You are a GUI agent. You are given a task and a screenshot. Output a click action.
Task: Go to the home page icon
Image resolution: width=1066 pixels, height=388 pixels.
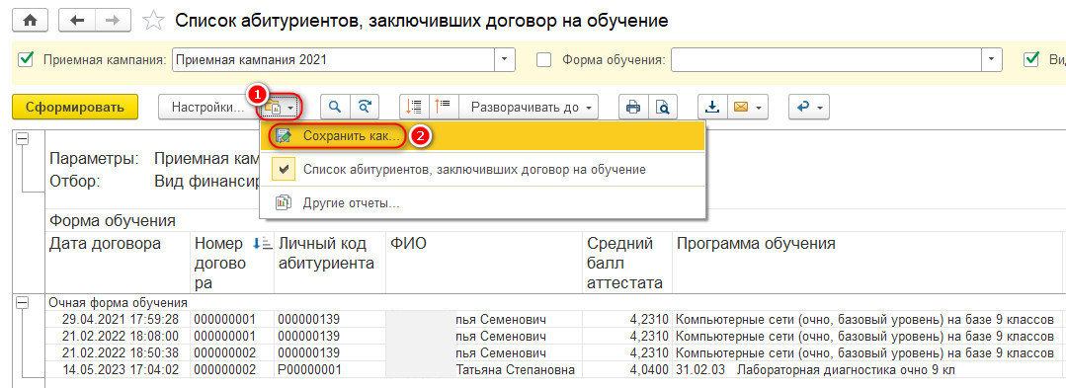(30, 21)
